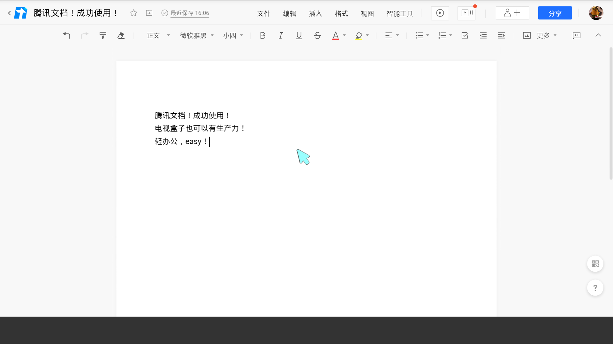This screenshot has height=344, width=613.
Task: Insert an image into the document
Action: tap(527, 35)
